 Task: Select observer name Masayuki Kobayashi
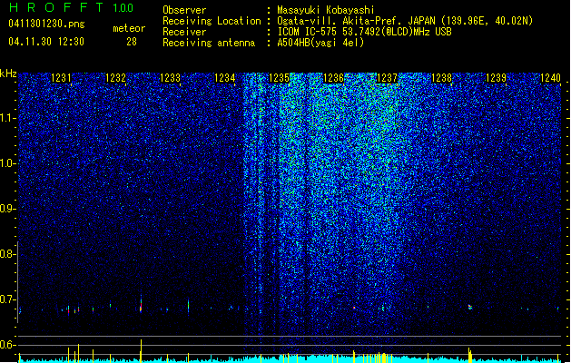point(326,10)
